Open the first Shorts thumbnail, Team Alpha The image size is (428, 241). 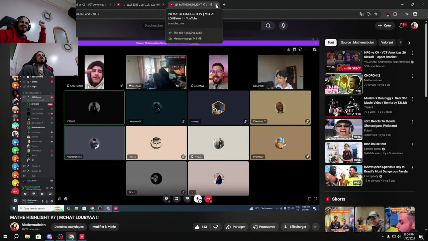click(x=339, y=219)
